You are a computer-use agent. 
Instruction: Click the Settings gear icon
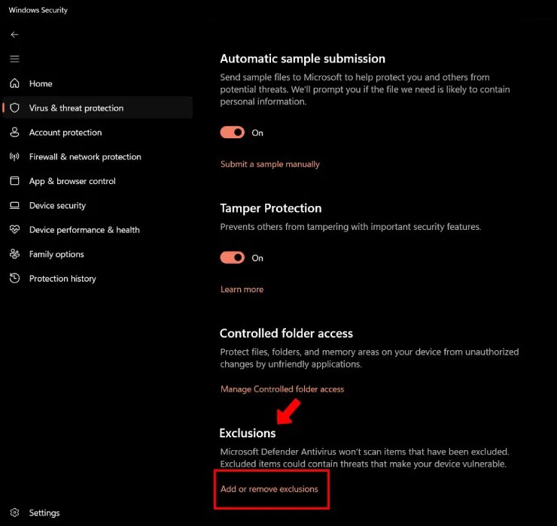point(14,512)
